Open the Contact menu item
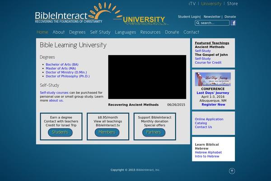The width and height of the screenshot is (271, 181). pyautogui.click(x=192, y=32)
